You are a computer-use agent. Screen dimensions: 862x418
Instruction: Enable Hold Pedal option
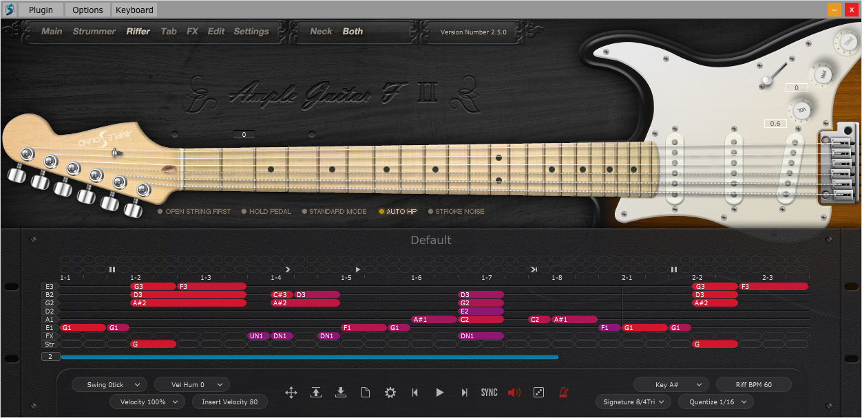266,212
